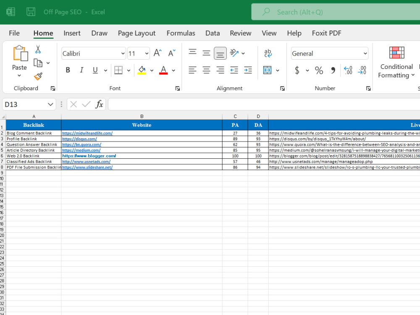This screenshot has height=315, width=420.
Task: Open the medium.com hyperlink
Action: [x=81, y=150]
